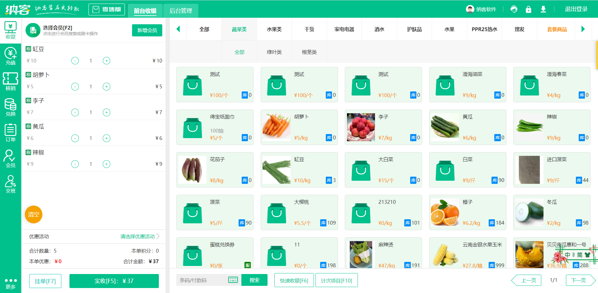
Task: Expand the 请选择优惠活动 promotion selector
Action: [x=137, y=236]
